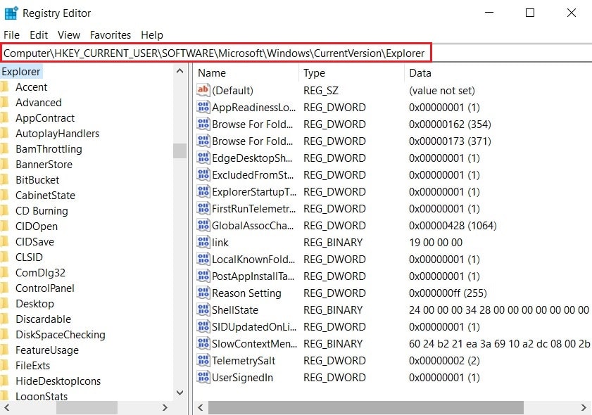Viewport: 592px width, 415px height.
Task: Click down arrow of tree vertical scrollbar
Action: [180, 393]
